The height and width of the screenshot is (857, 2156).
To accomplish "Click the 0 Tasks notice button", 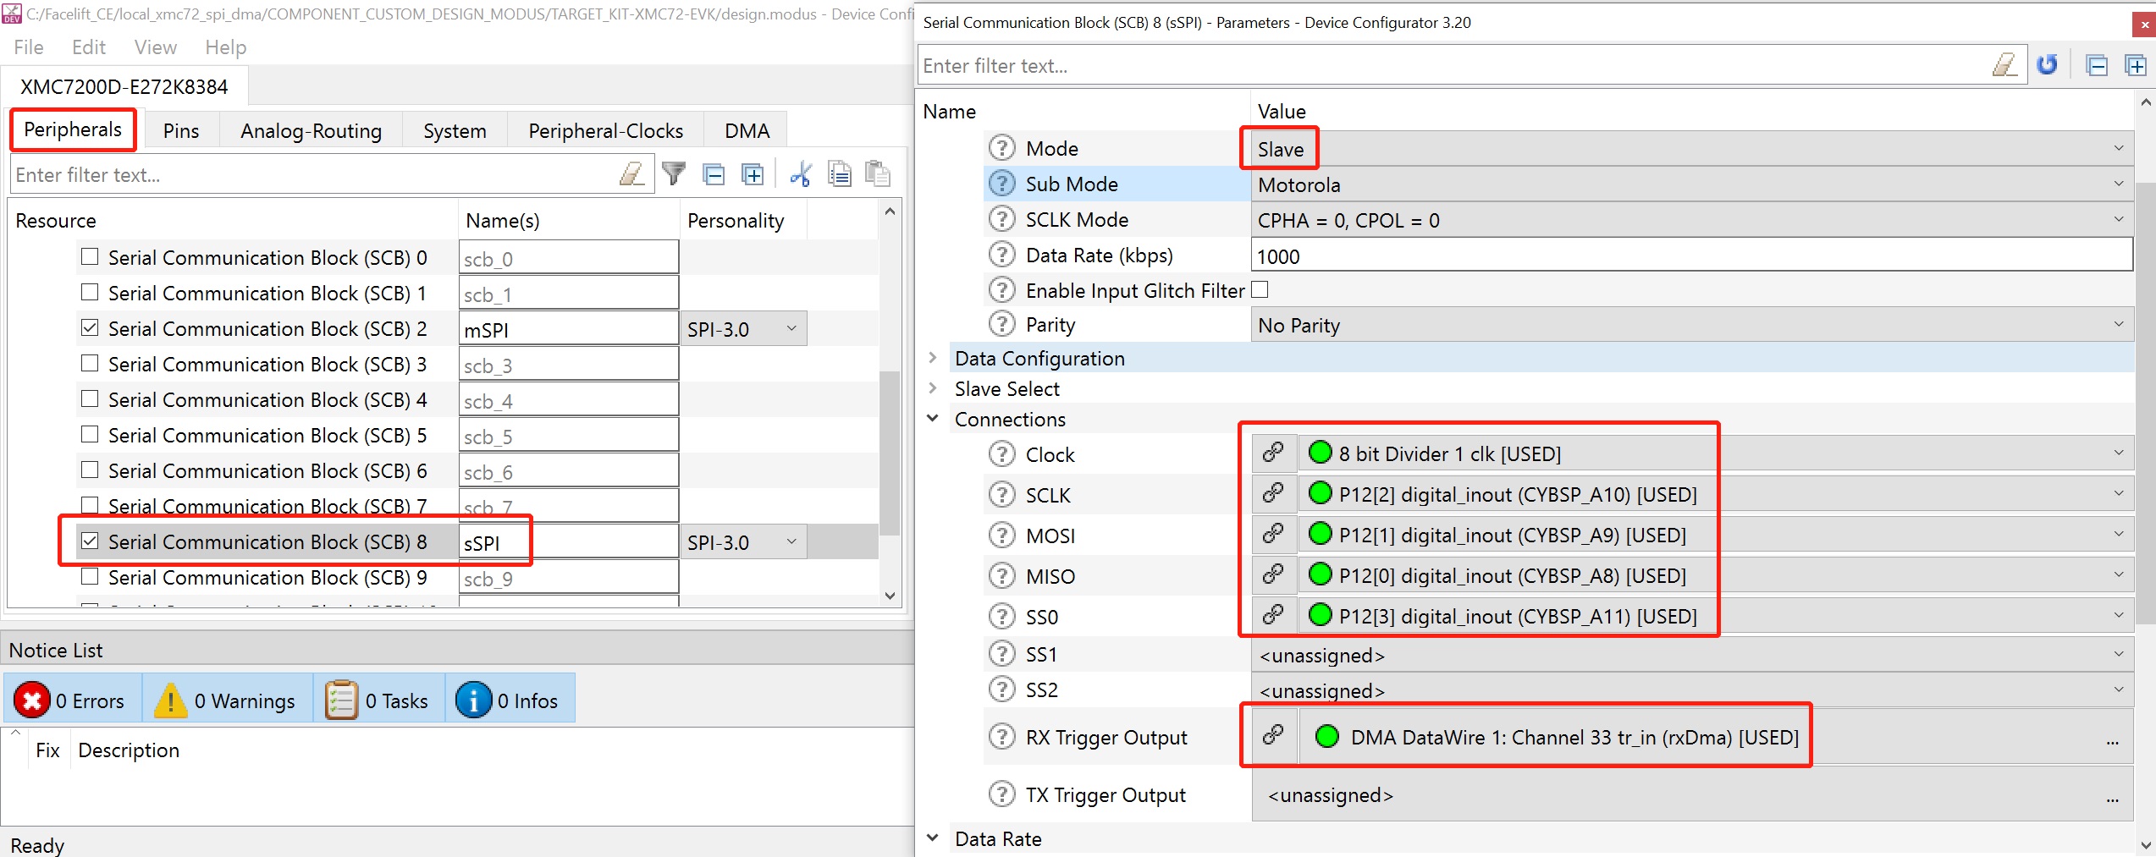I will pyautogui.click(x=378, y=700).
